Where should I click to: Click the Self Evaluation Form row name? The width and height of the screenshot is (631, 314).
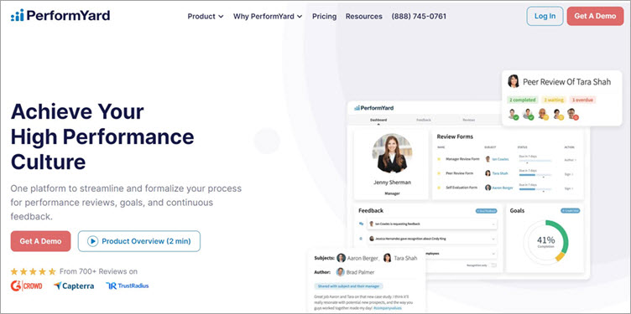462,188
